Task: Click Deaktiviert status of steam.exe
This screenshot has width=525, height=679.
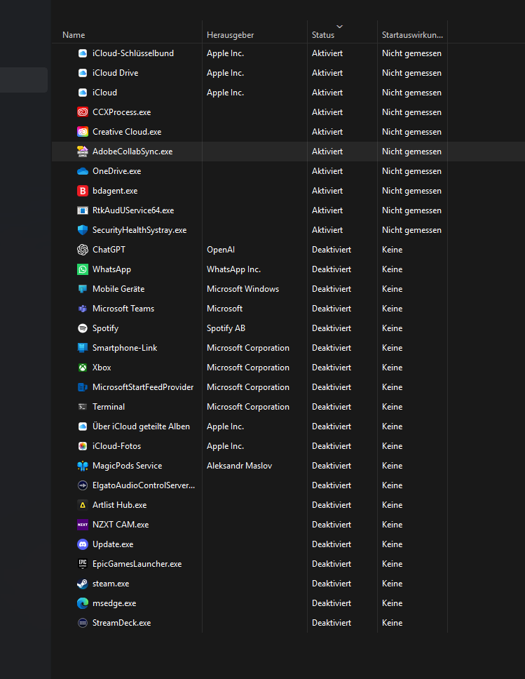Action: (332, 584)
